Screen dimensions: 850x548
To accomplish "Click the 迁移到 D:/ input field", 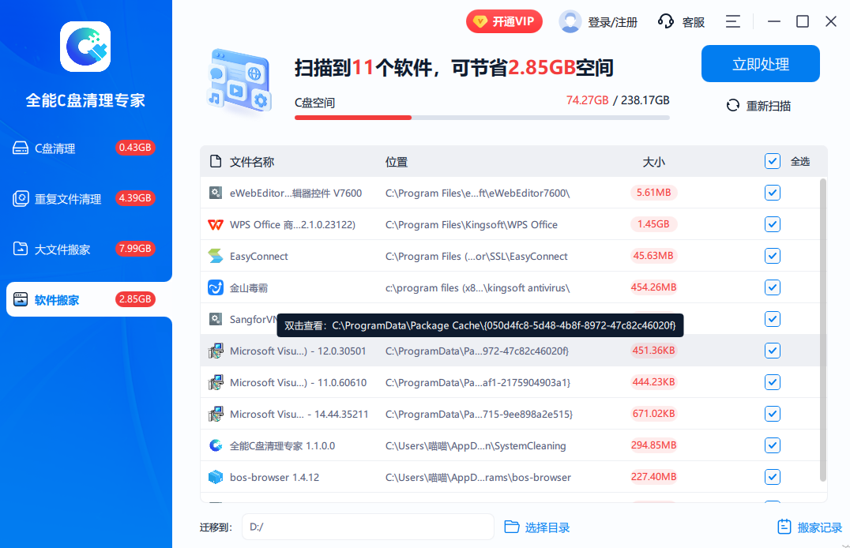I will (367, 527).
